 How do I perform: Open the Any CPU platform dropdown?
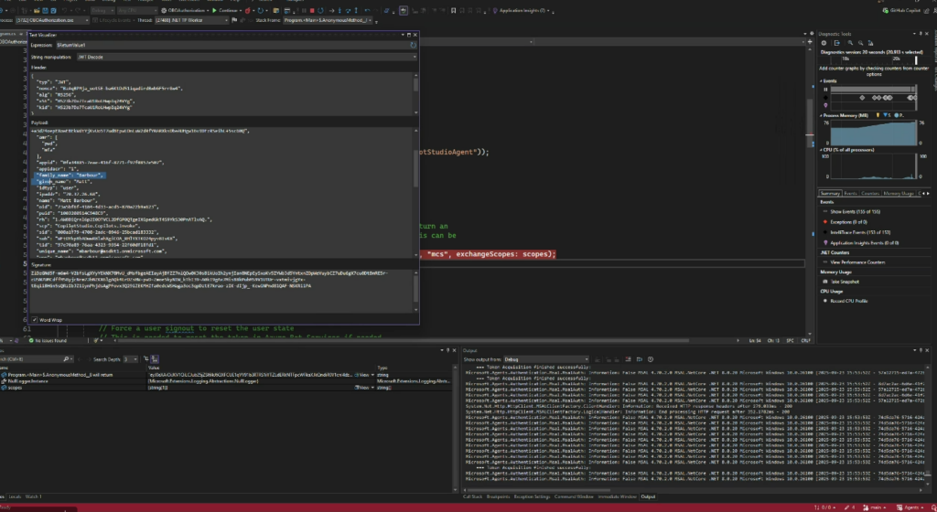(x=137, y=10)
